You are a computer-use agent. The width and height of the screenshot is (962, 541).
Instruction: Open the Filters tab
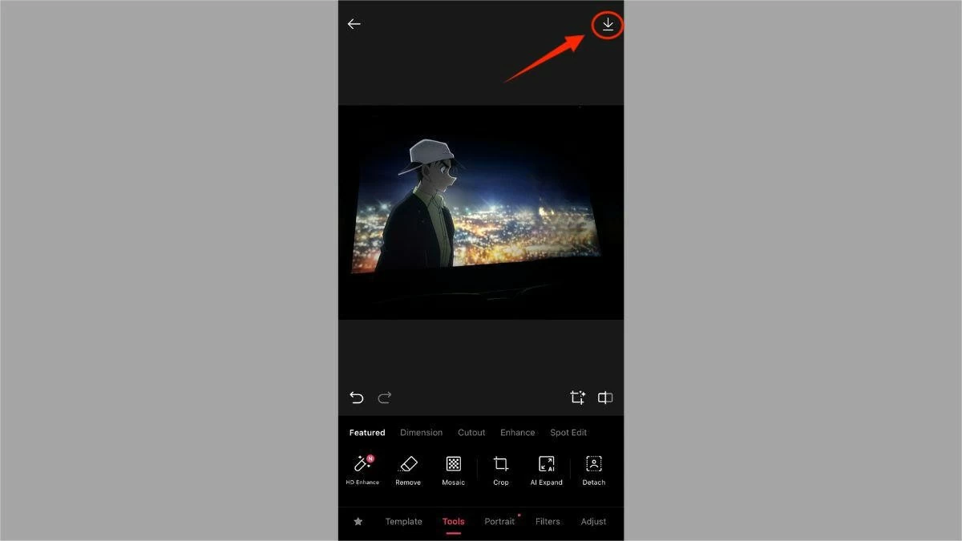[x=548, y=522]
